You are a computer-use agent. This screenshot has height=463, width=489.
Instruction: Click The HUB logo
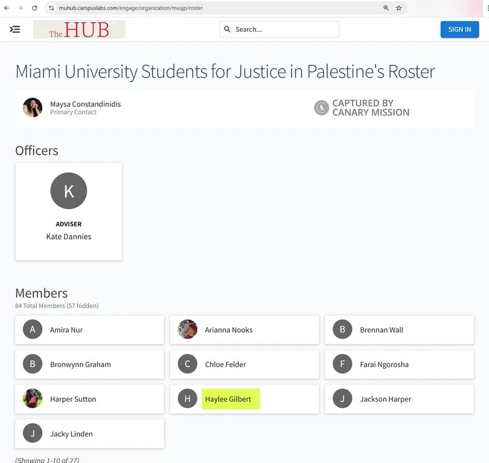point(79,29)
